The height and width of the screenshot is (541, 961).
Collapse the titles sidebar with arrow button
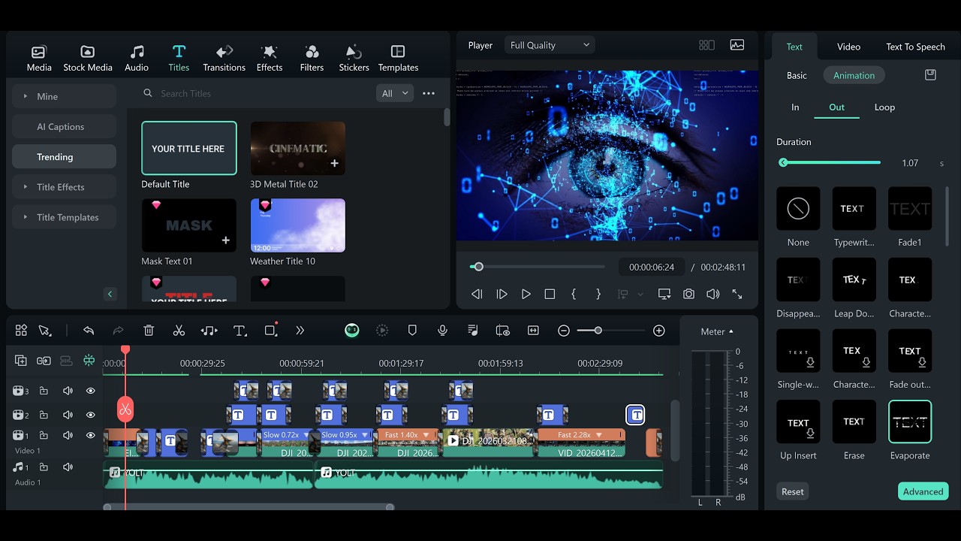[110, 294]
